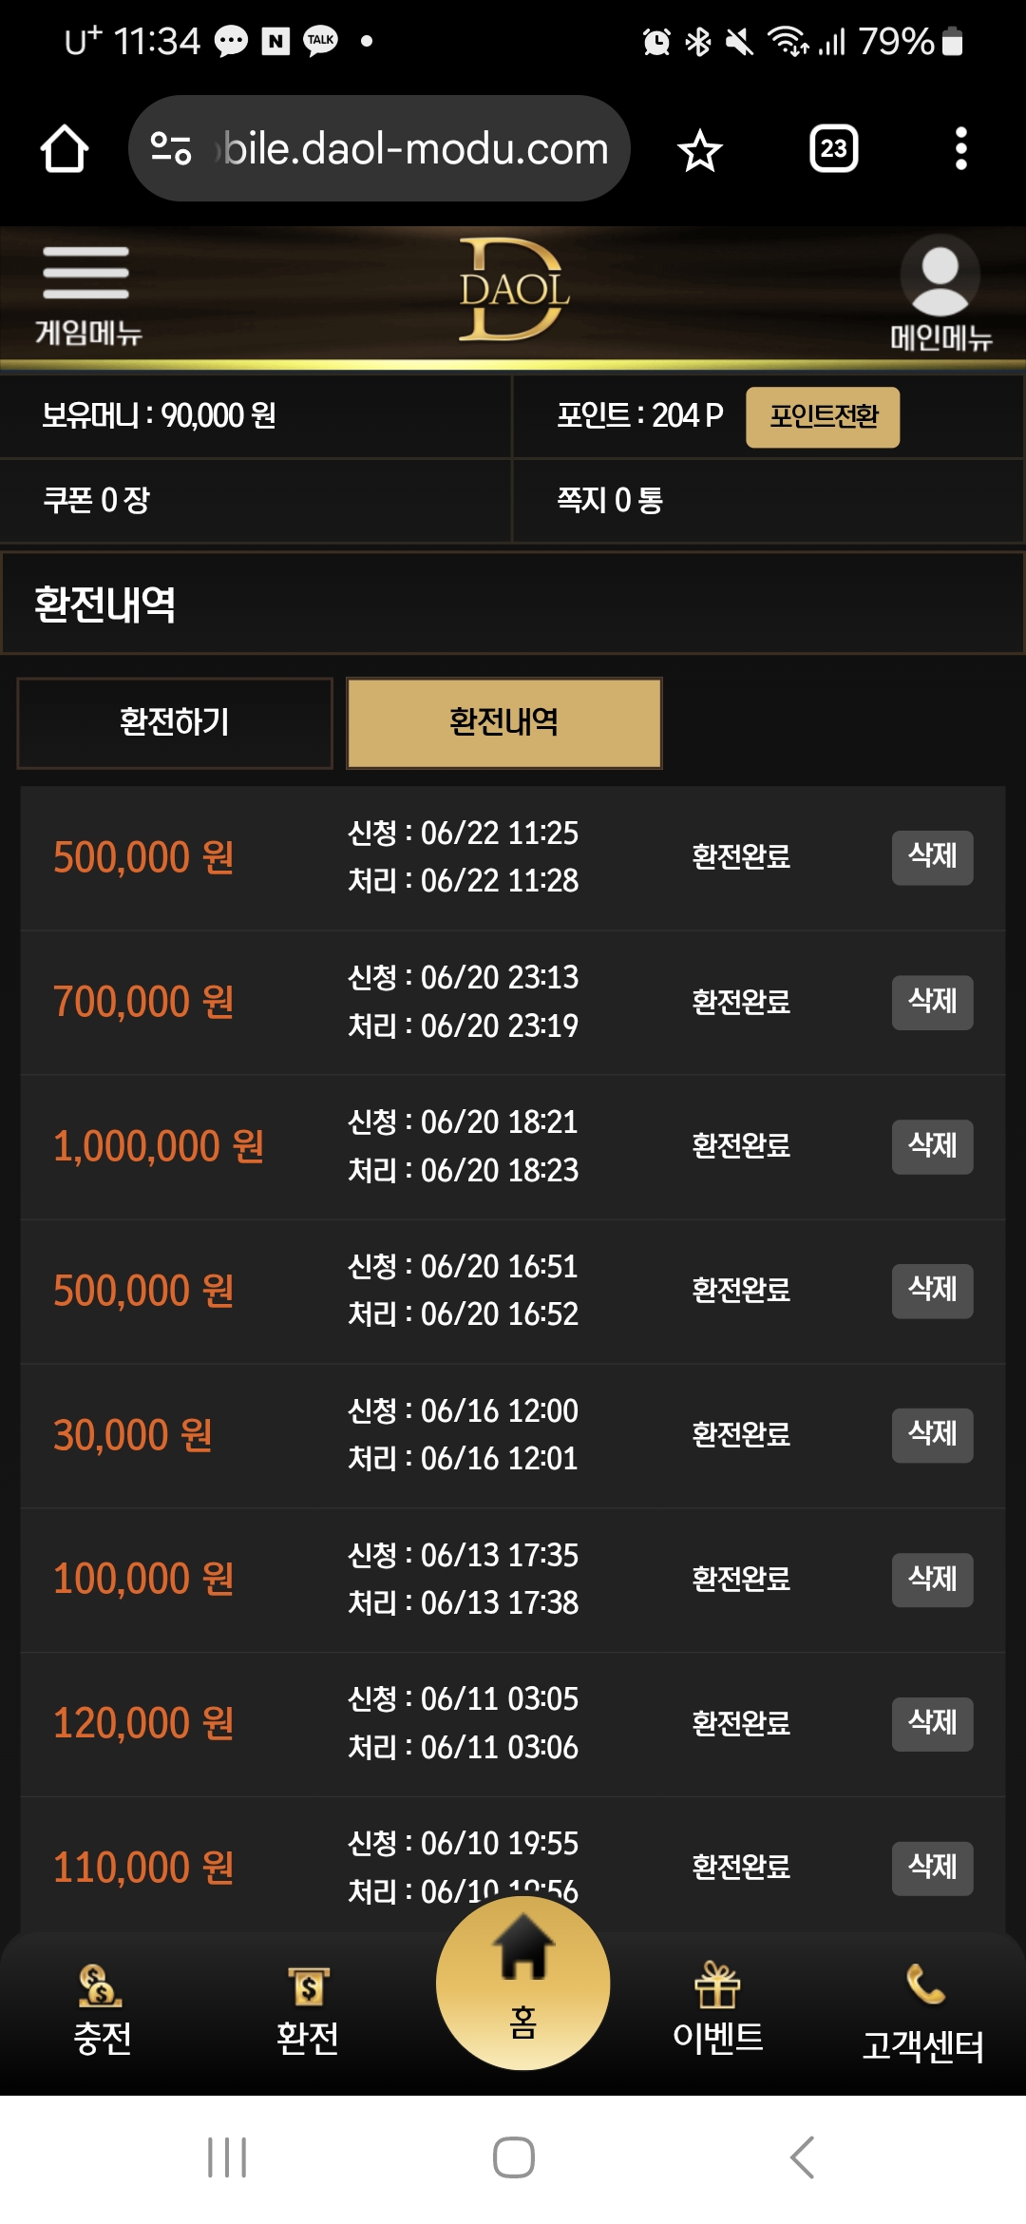The height and width of the screenshot is (2224, 1026).
Task: Tap the DAOL logo
Action: pos(514,290)
